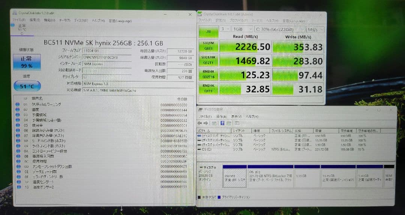The image size is (405, 215).
Task: Click status icon of 0E データエラー回数 row
Action: (18, 172)
